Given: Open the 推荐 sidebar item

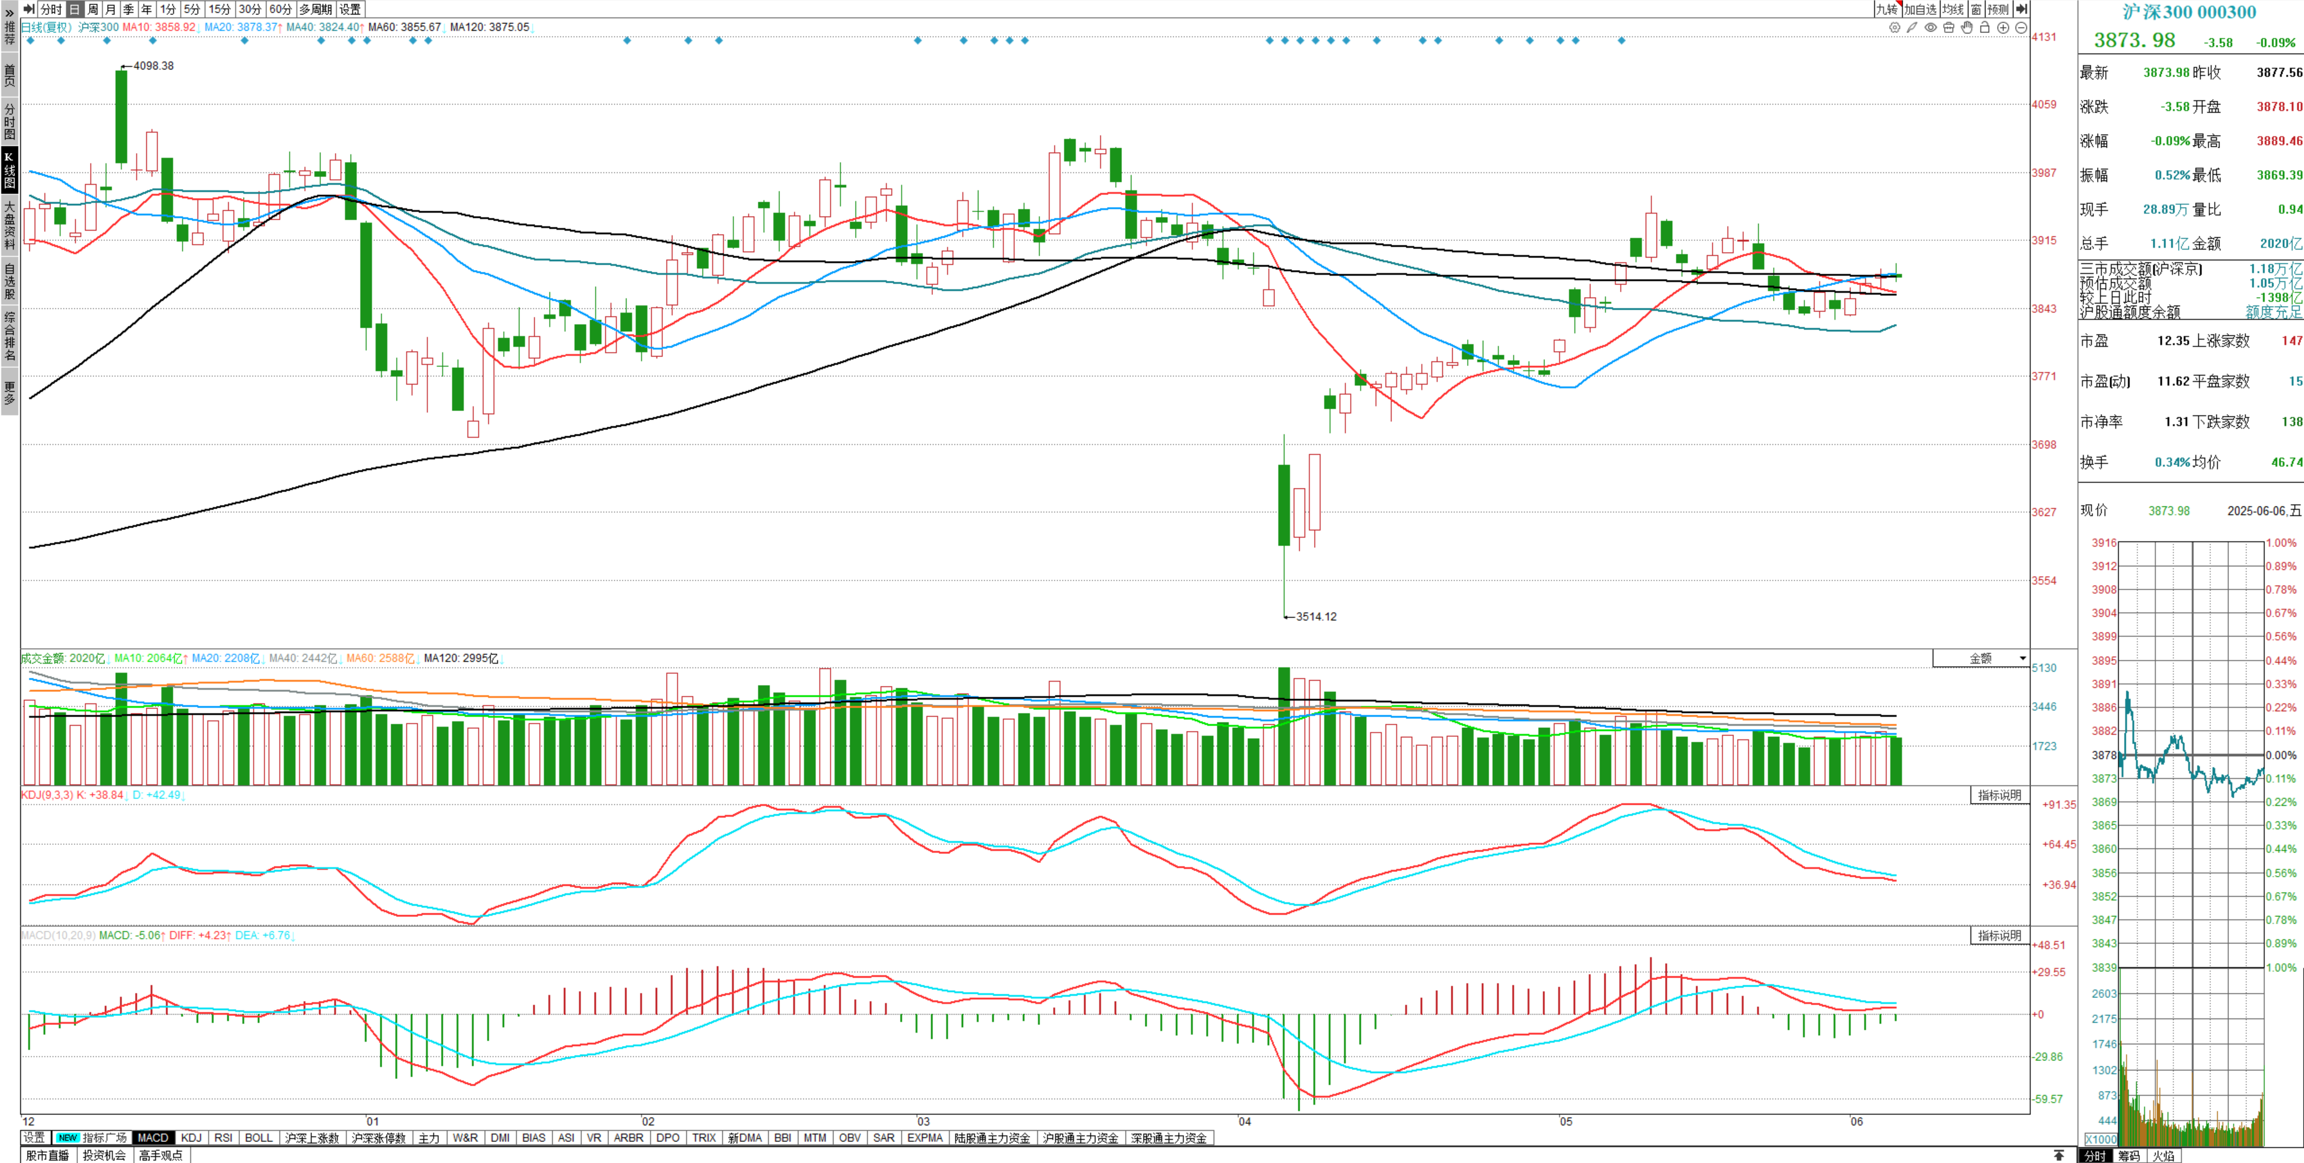Looking at the screenshot, I should pyautogui.click(x=9, y=33).
